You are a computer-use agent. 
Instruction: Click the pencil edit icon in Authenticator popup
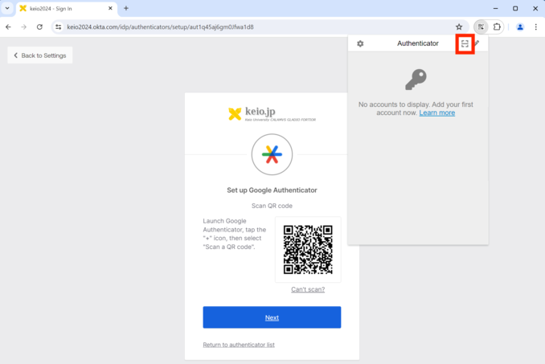477,43
